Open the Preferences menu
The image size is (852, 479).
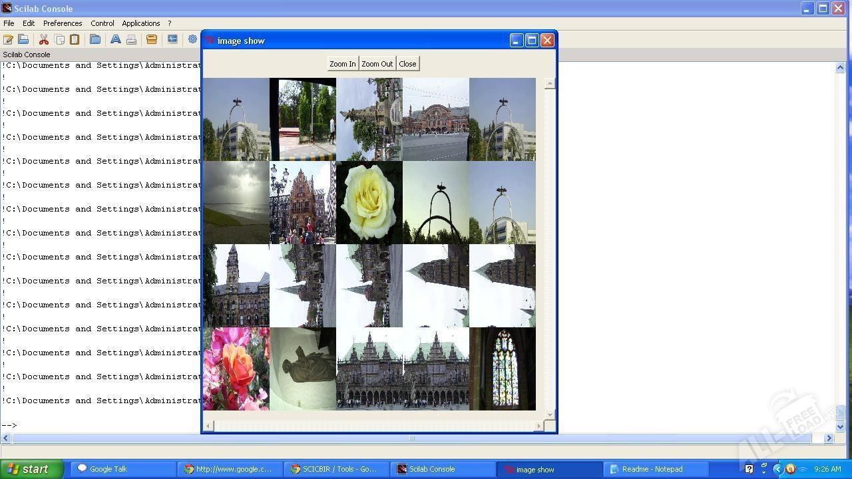(63, 23)
